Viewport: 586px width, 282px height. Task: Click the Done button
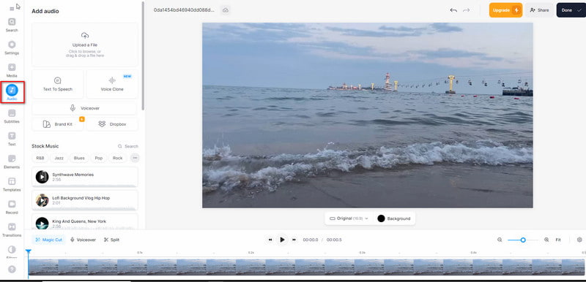click(571, 10)
